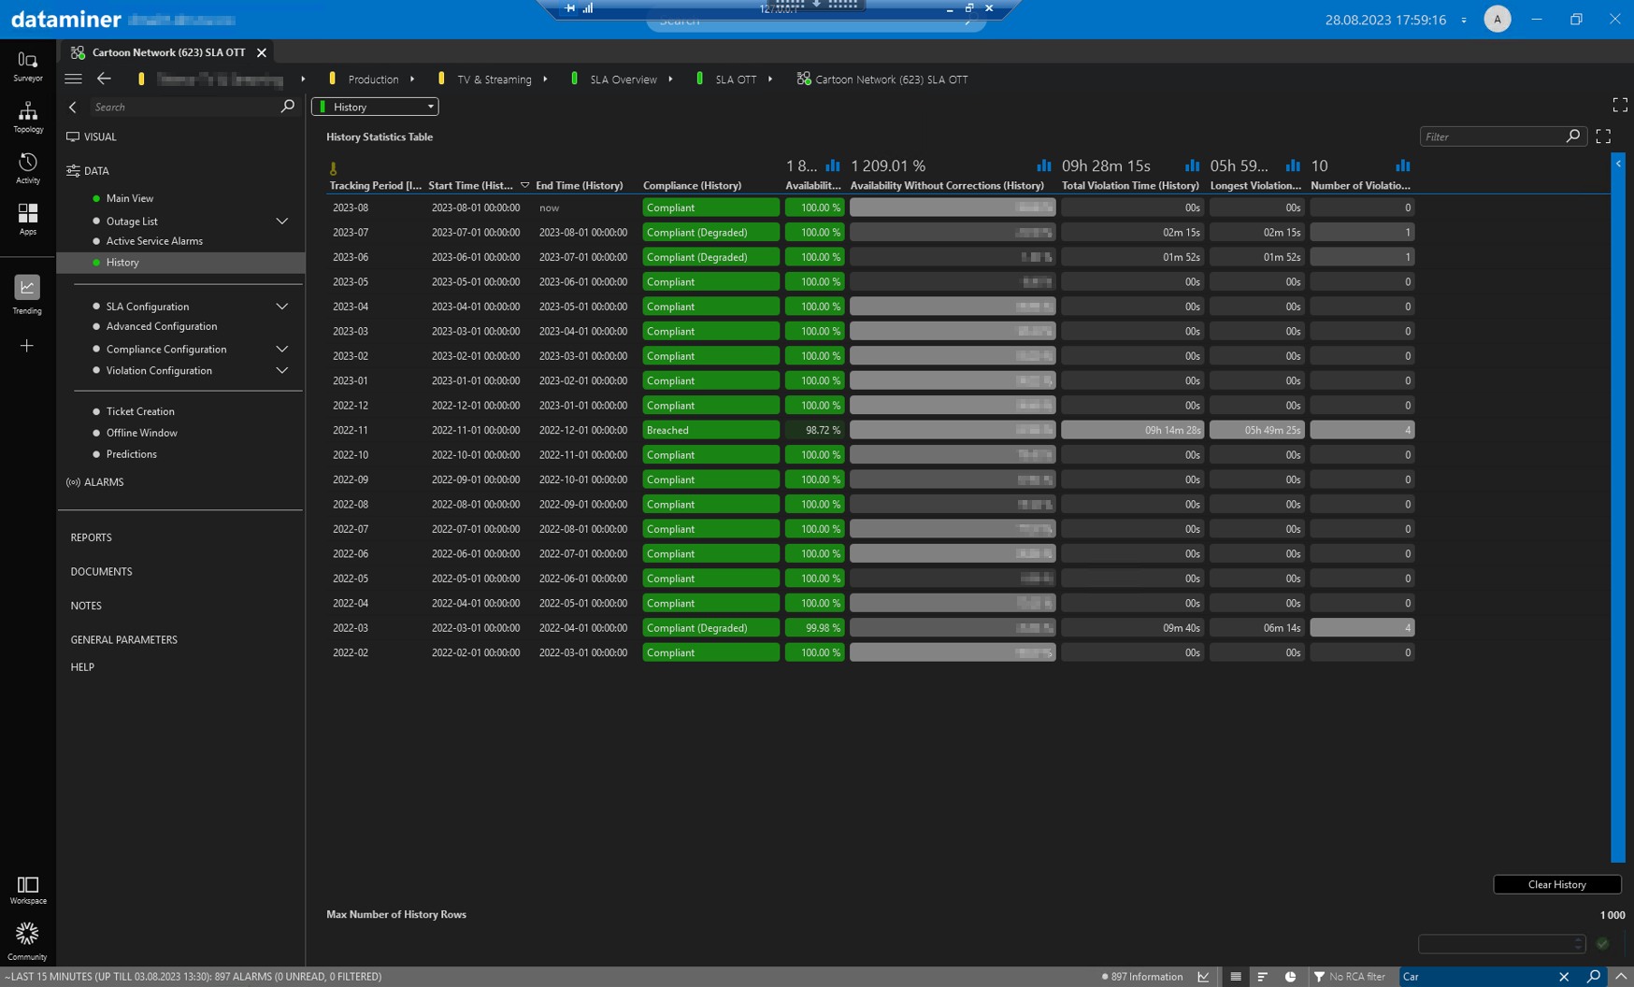Sort by Start Time column header
The height and width of the screenshot is (987, 1634).
coord(471,185)
